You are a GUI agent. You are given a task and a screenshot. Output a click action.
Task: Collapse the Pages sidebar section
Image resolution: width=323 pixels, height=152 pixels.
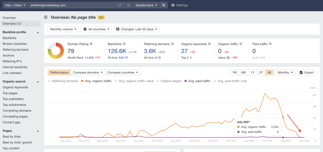[38, 131]
